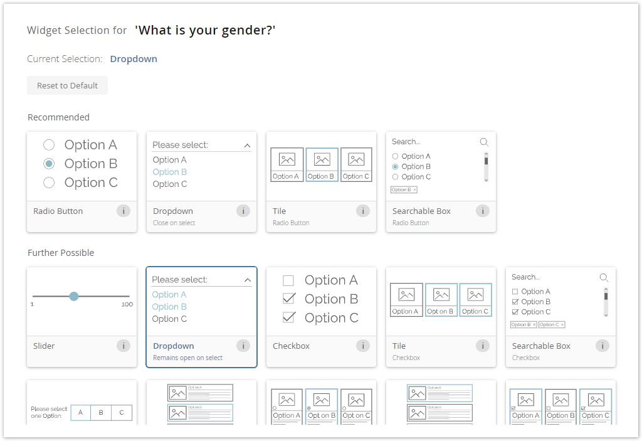Image resolution: width=642 pixels, height=441 pixels.
Task: Collapse chevron in Dropdown Remains open preview
Action: [248, 280]
